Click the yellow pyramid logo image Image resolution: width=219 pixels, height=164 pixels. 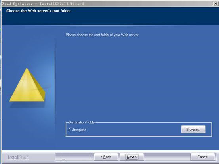pyautogui.click(x=27, y=85)
